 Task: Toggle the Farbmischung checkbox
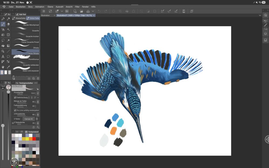[15, 97]
